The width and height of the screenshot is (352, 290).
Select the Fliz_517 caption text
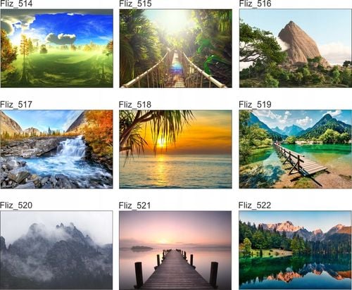click(16, 104)
